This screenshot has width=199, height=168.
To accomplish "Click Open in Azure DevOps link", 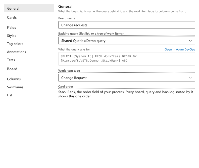I will [180, 49].
